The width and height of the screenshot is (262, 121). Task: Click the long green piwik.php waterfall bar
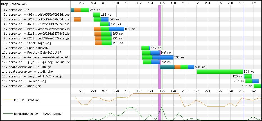[220, 72]
